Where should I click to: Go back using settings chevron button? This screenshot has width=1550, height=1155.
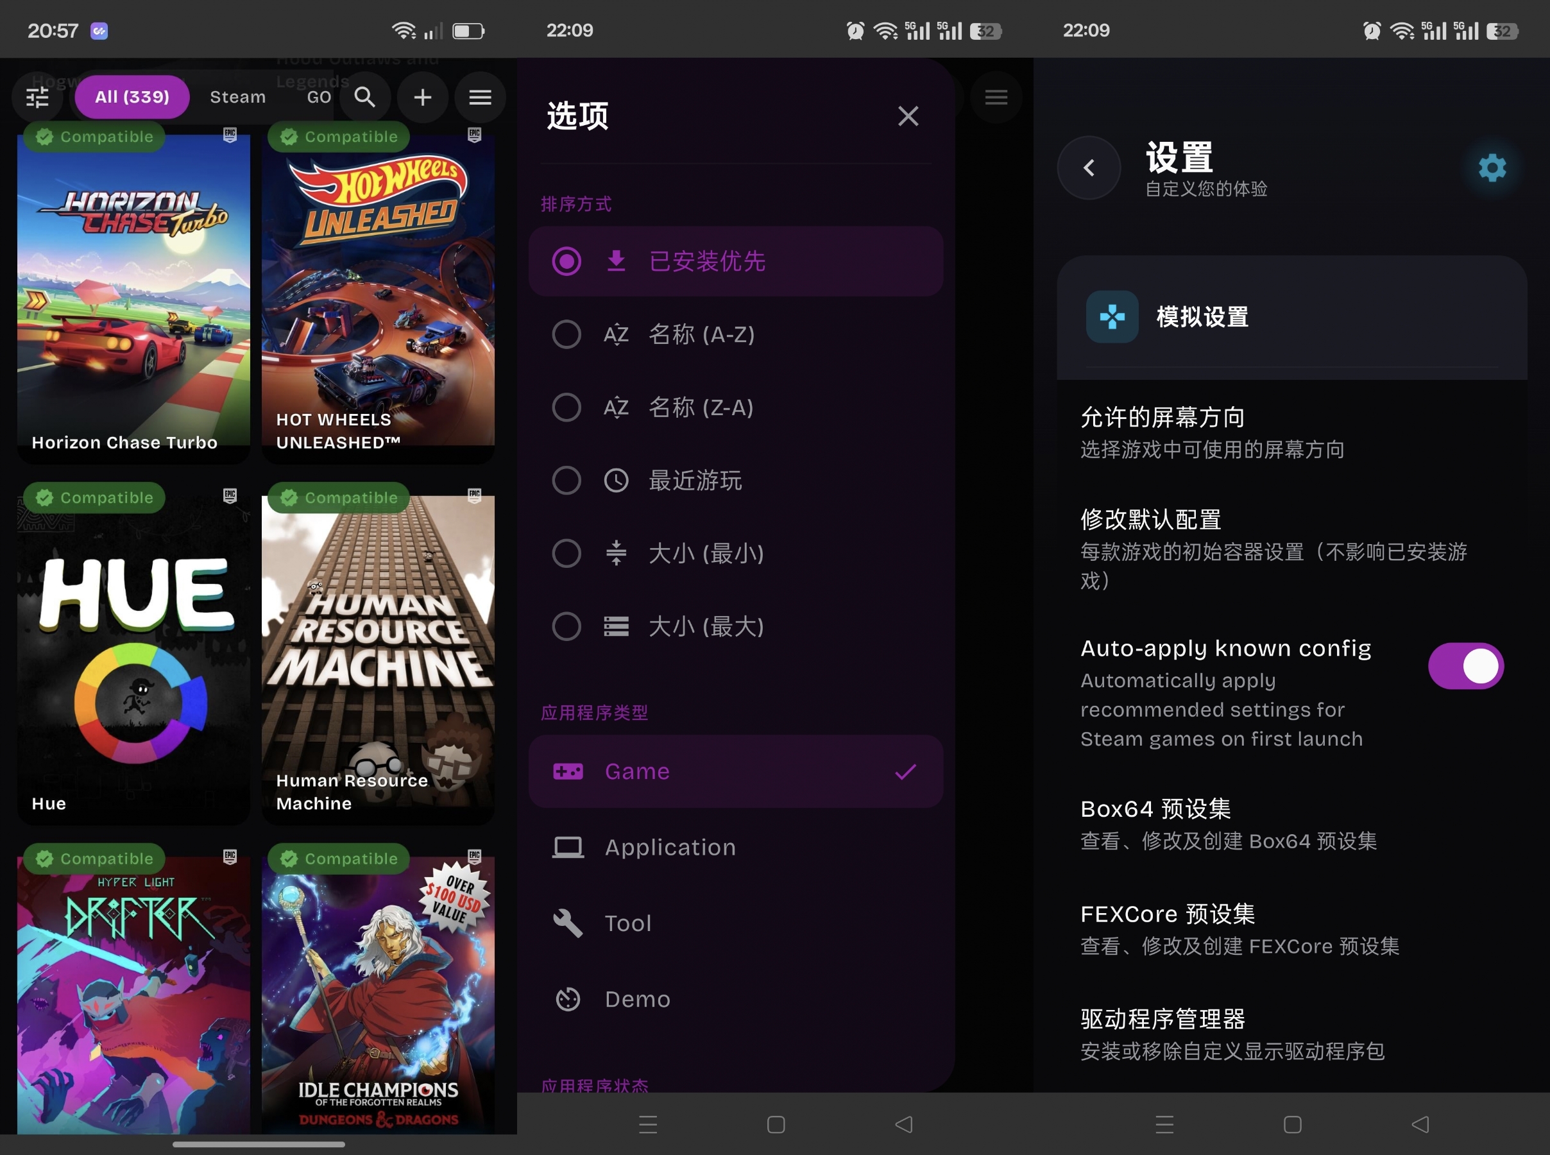[1089, 168]
